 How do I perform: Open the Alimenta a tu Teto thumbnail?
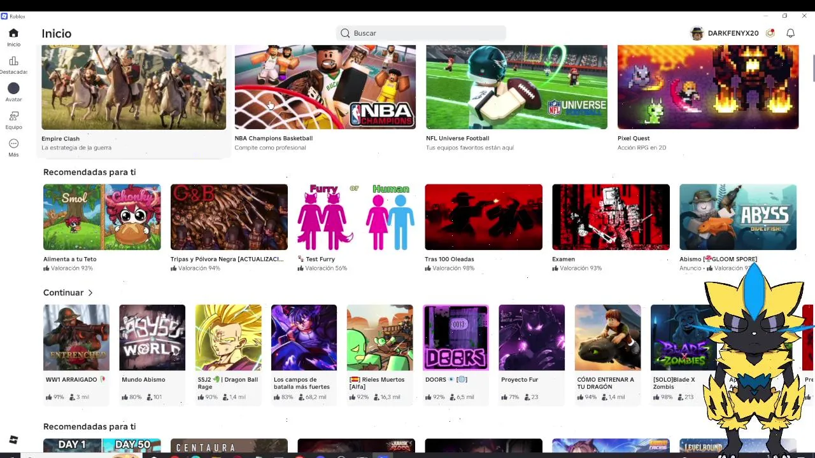click(102, 217)
